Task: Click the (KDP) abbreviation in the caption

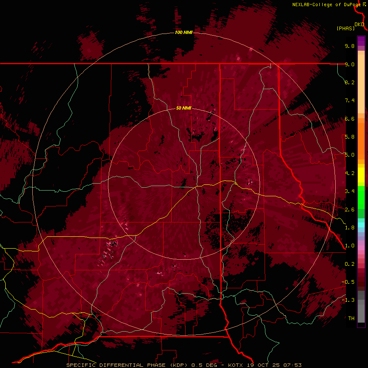Action: [x=179, y=365]
